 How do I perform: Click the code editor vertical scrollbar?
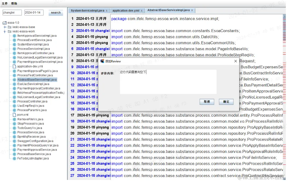coord(284,96)
